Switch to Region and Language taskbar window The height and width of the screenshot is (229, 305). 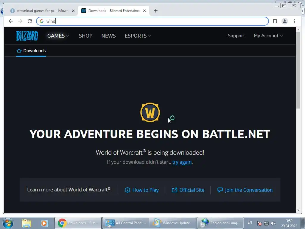coord(220,223)
